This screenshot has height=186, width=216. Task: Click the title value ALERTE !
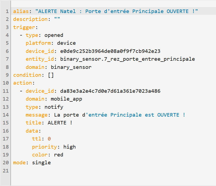coord(60,123)
